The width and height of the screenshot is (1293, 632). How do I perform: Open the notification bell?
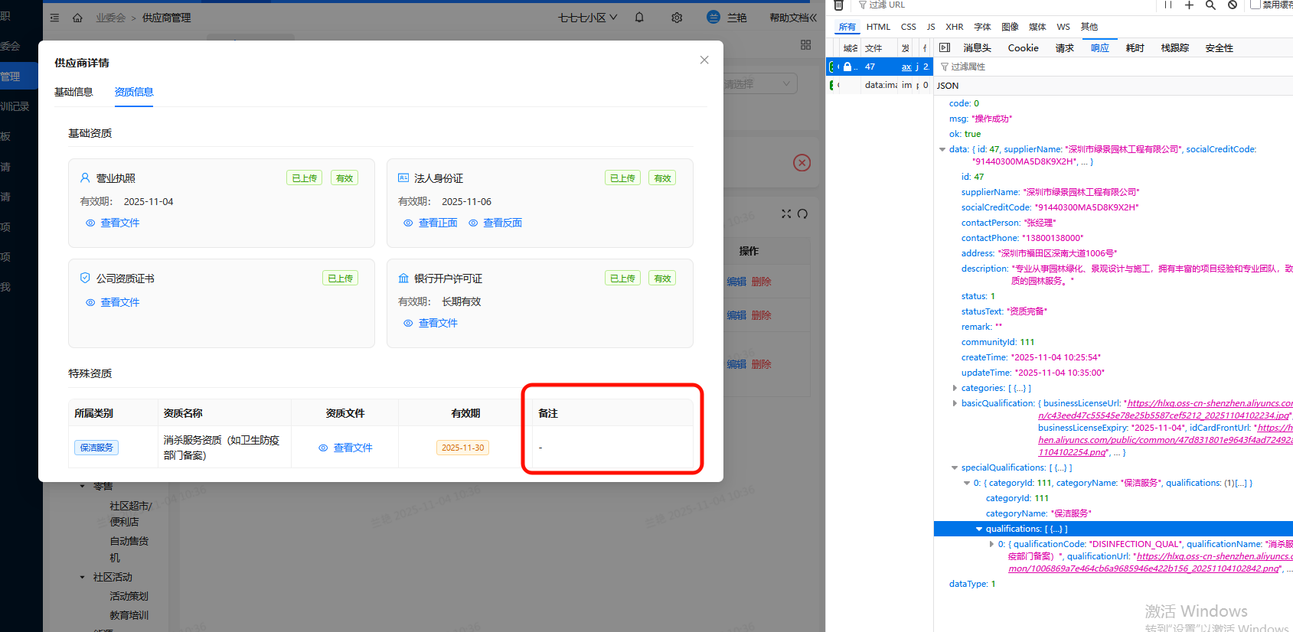[x=639, y=18]
